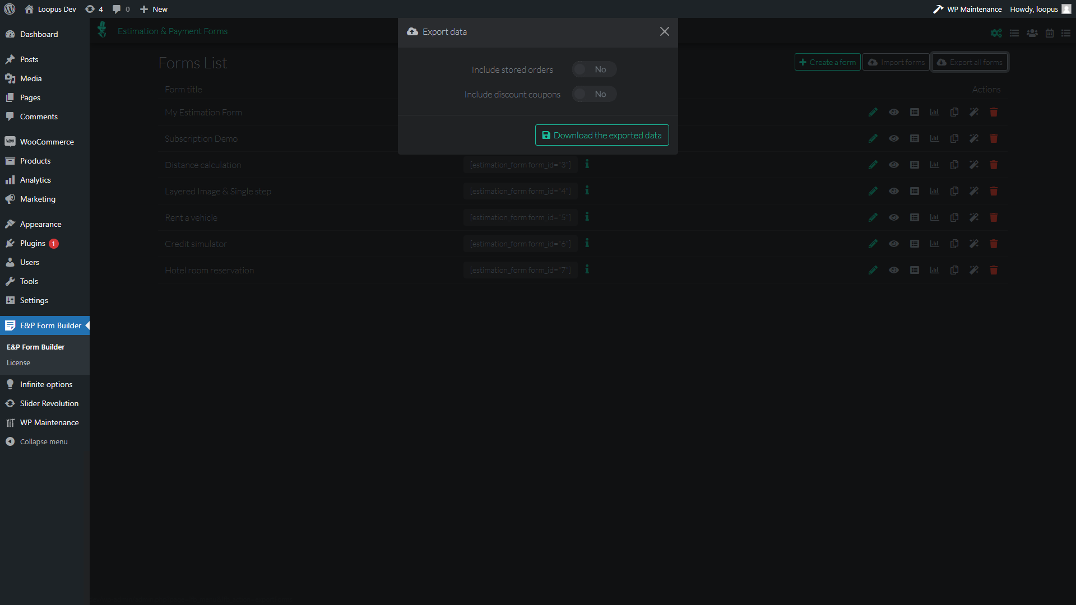Click the form_id="5" shortcode field
Image resolution: width=1076 pixels, height=605 pixels.
520,217
